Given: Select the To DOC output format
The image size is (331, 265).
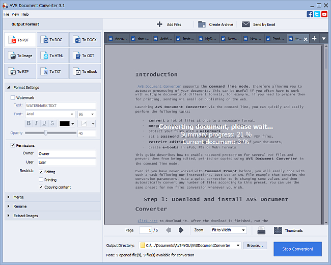Looking at the screenshot, I should pyautogui.click(x=52, y=40).
